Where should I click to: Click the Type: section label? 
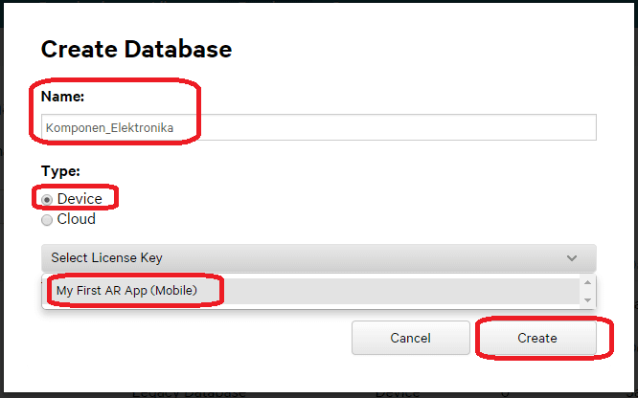tap(59, 172)
